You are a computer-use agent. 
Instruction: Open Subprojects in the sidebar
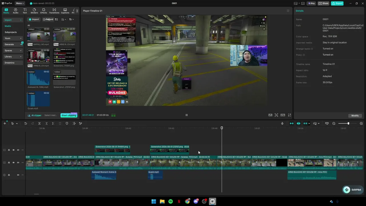11,32
